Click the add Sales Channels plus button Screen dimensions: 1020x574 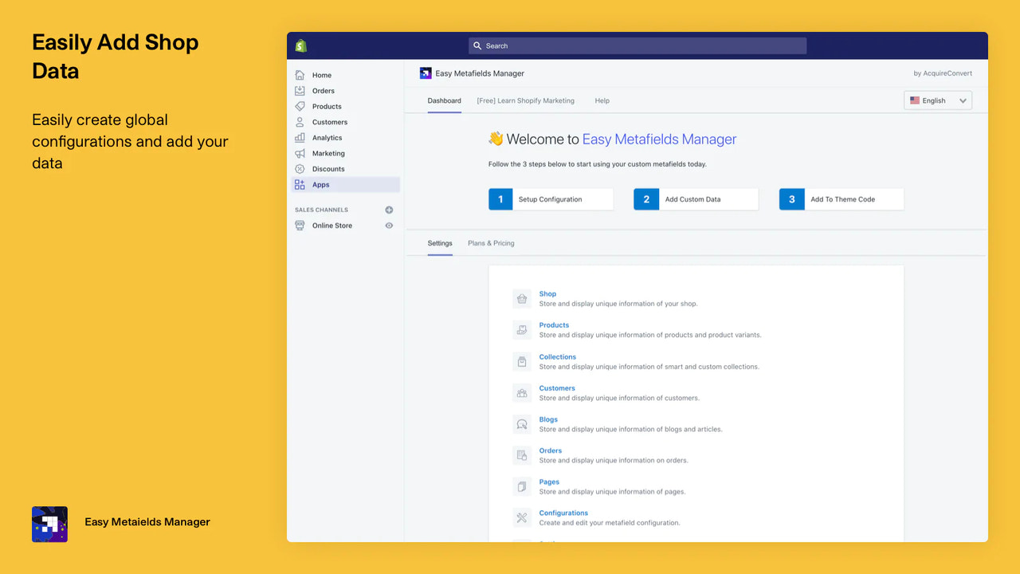(x=388, y=209)
